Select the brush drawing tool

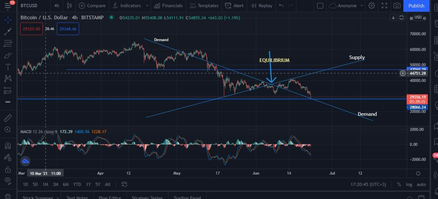point(8,55)
